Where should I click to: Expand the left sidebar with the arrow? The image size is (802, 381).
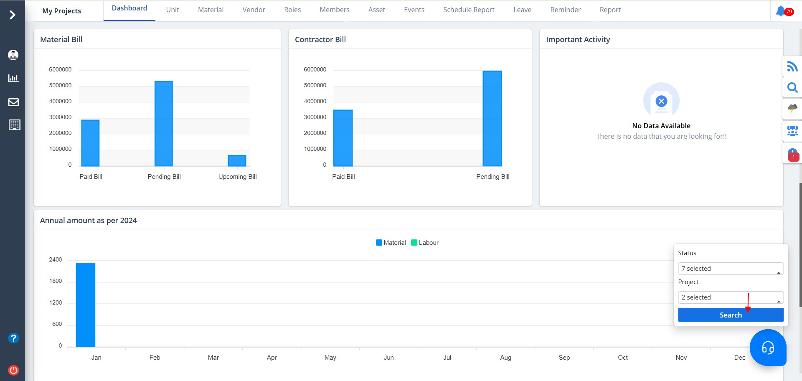point(13,15)
